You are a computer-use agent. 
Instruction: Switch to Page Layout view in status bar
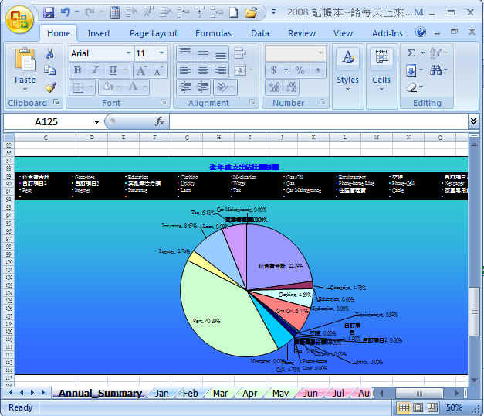tap(418, 407)
